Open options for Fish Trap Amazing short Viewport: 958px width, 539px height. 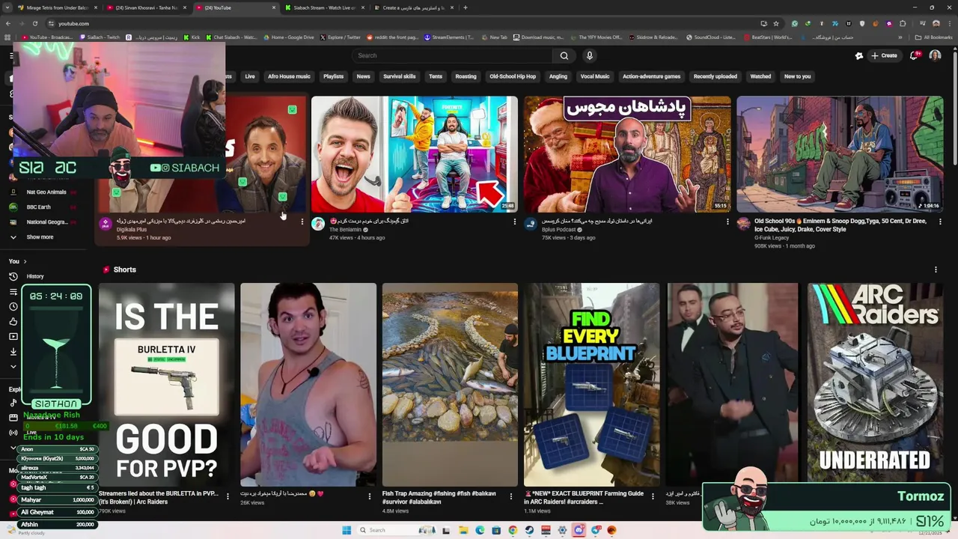(511, 496)
